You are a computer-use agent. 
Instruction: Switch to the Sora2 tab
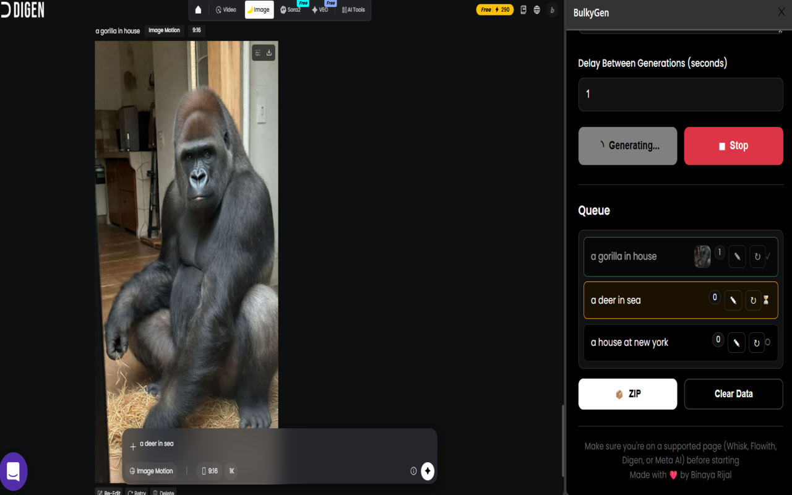coord(290,10)
